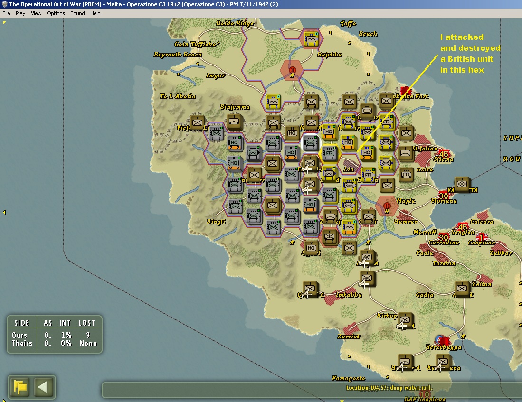
Task: Select the brown artillery counter beside Gzira
Action: coord(406,174)
